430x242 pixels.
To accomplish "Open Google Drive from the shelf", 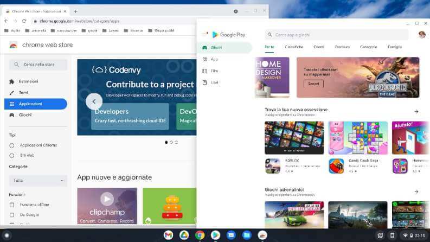I will pos(184,235).
